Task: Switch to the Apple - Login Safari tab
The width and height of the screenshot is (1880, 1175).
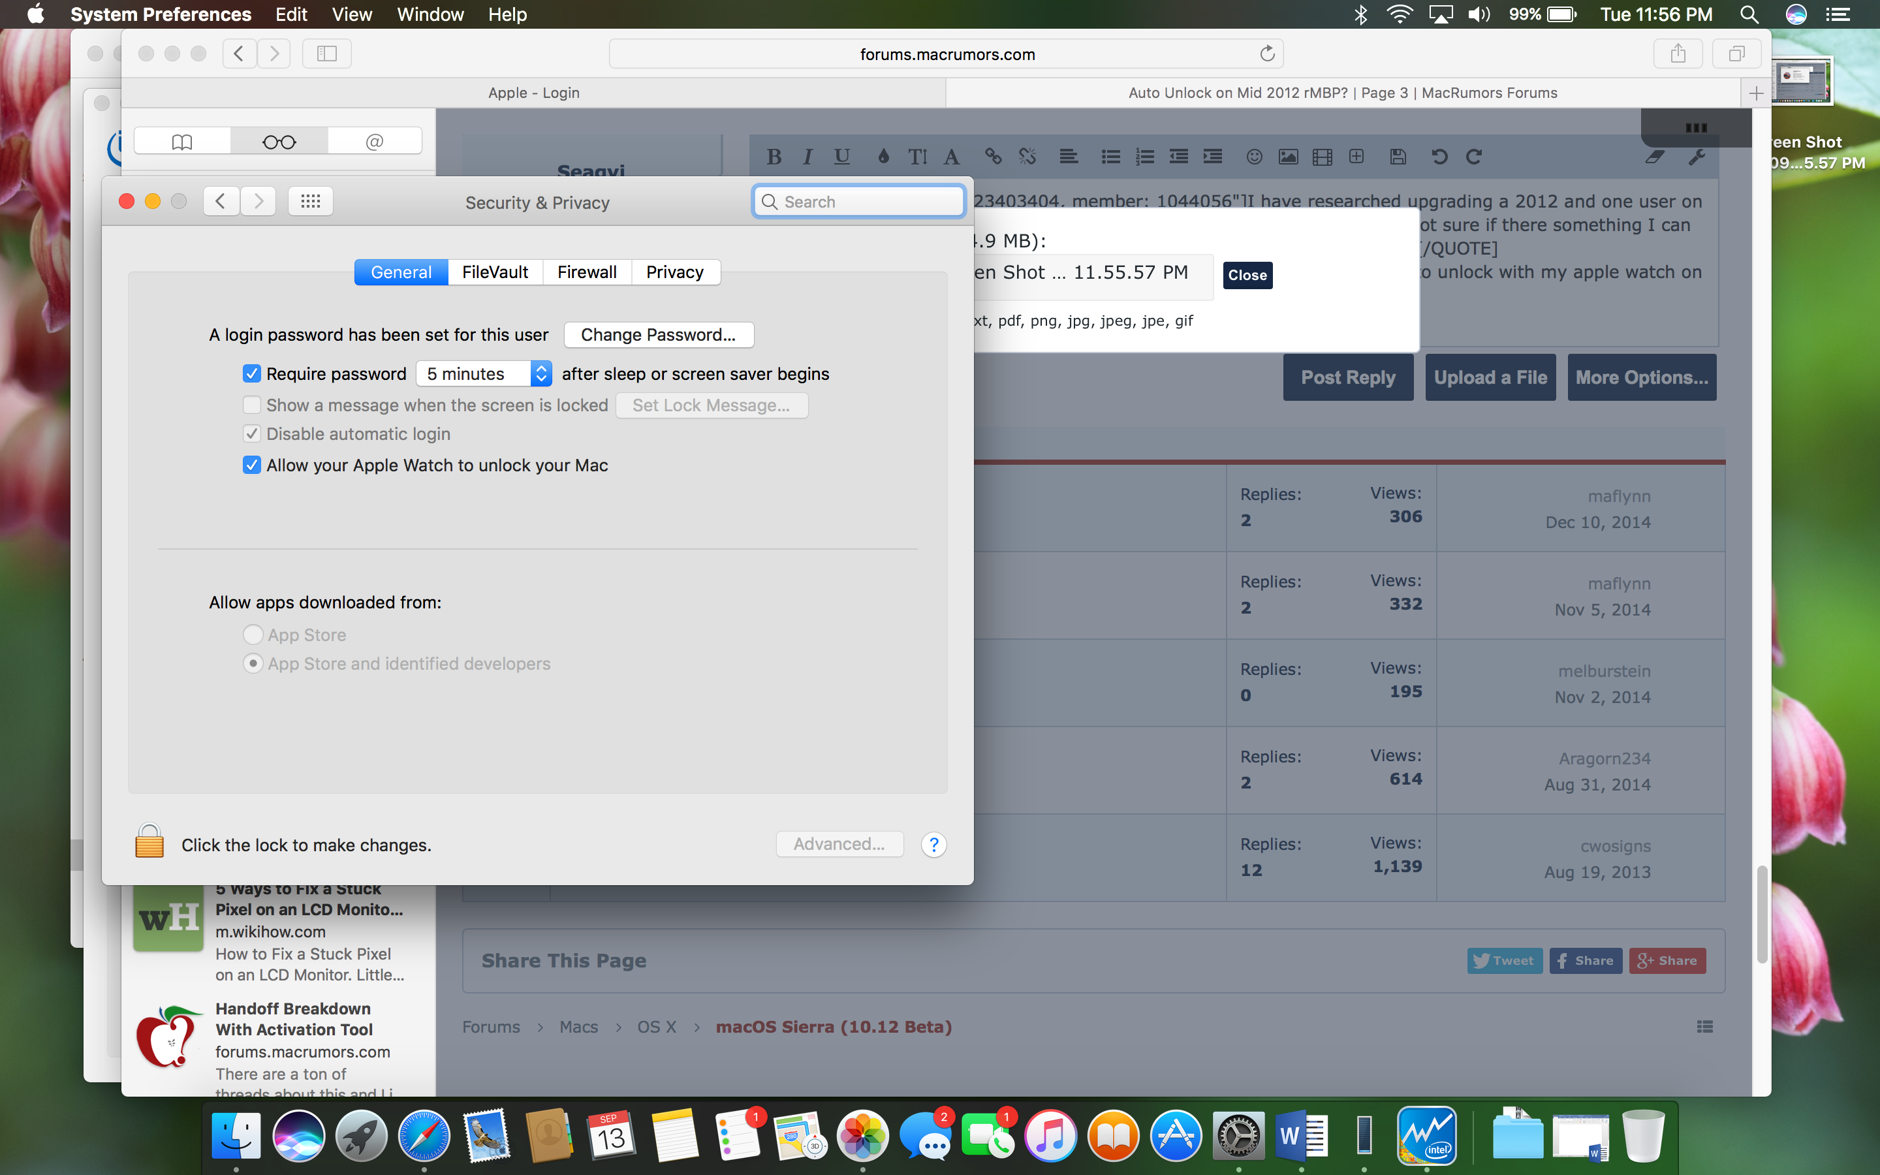Action: point(534,93)
